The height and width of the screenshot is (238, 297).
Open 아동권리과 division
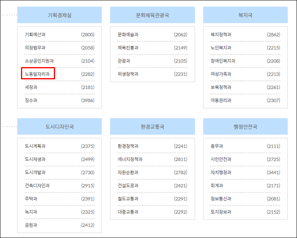[x=221, y=100]
